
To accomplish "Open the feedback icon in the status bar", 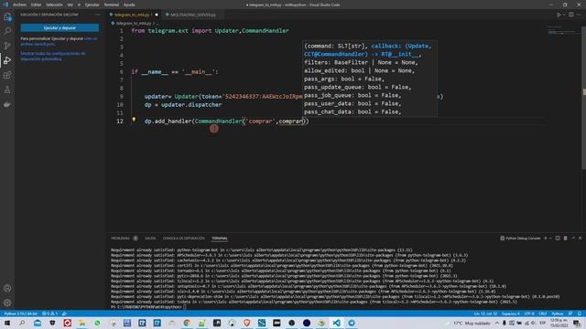I will coord(570,313).
